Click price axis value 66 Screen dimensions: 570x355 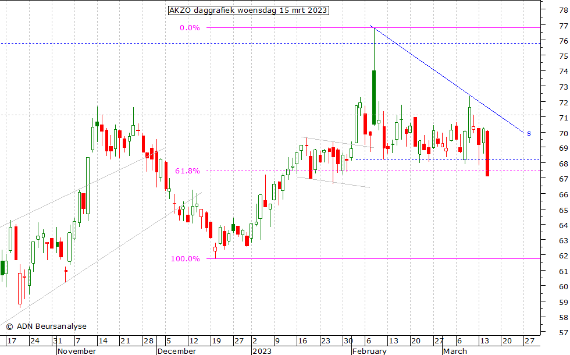pos(564,194)
